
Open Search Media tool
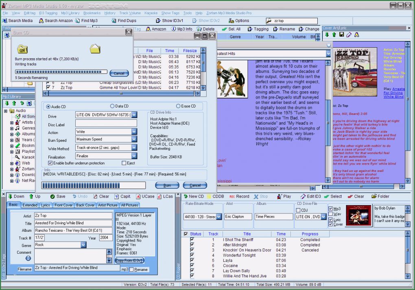pos(18,20)
